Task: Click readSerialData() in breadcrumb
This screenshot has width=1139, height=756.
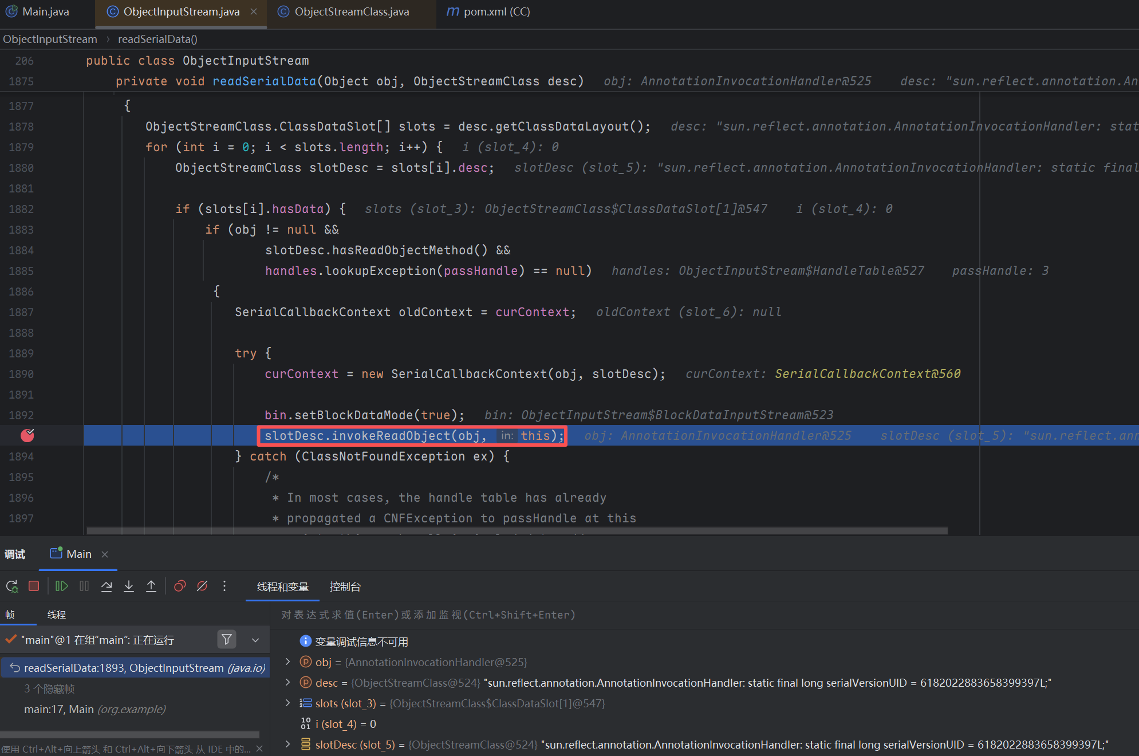Action: pos(157,39)
